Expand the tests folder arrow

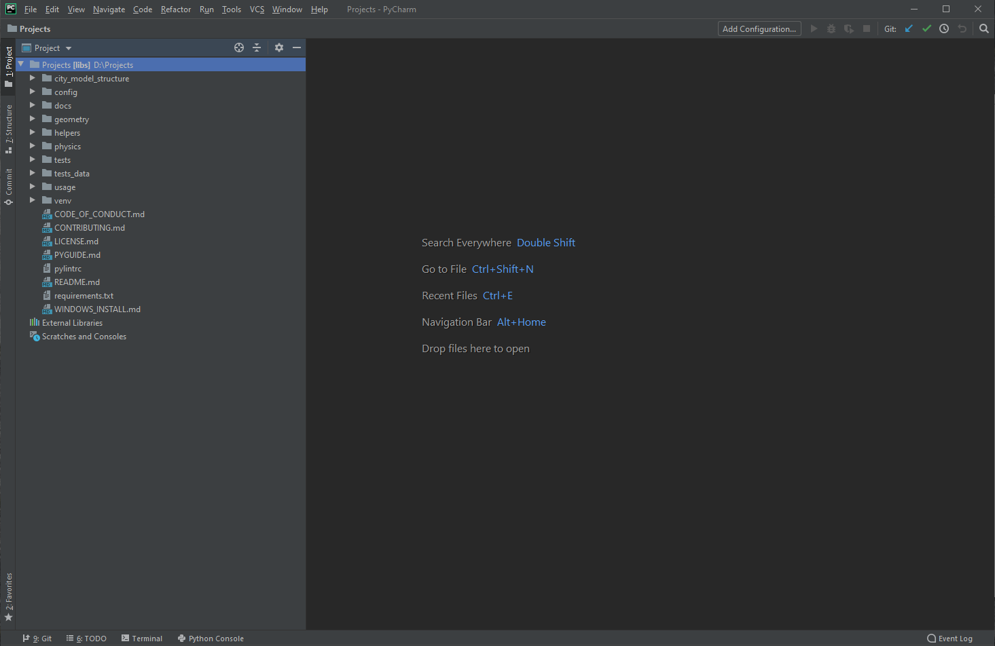pyautogui.click(x=32, y=159)
